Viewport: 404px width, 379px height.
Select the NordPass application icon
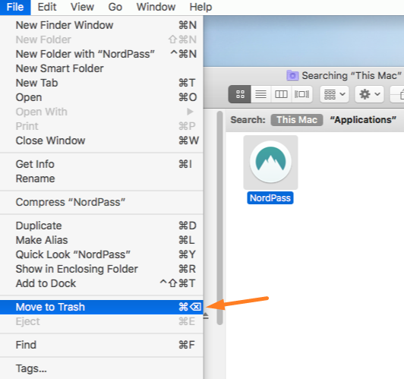click(270, 163)
